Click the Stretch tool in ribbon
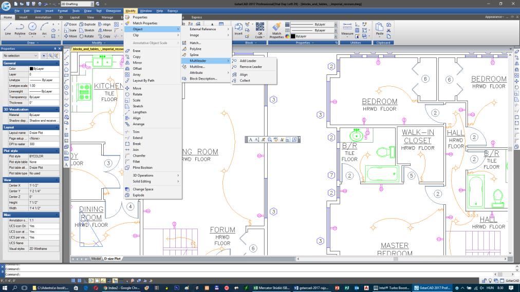The width and height of the screenshot is (520, 292). click(x=87, y=30)
